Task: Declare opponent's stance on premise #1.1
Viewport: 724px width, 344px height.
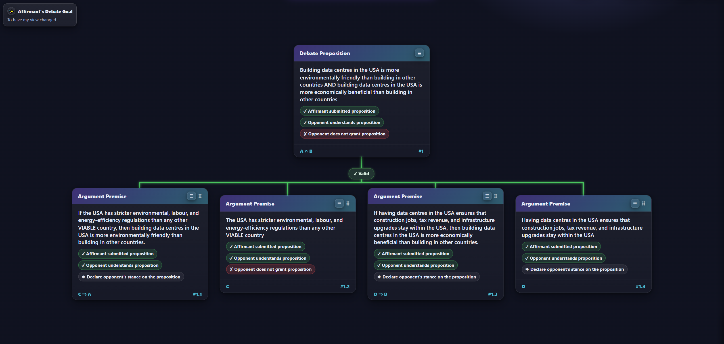Action: pos(131,277)
